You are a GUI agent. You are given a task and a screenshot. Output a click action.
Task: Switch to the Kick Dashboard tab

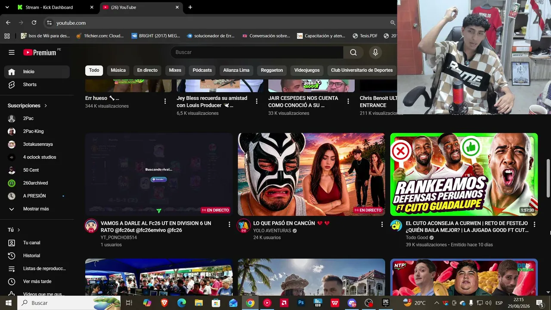click(55, 7)
